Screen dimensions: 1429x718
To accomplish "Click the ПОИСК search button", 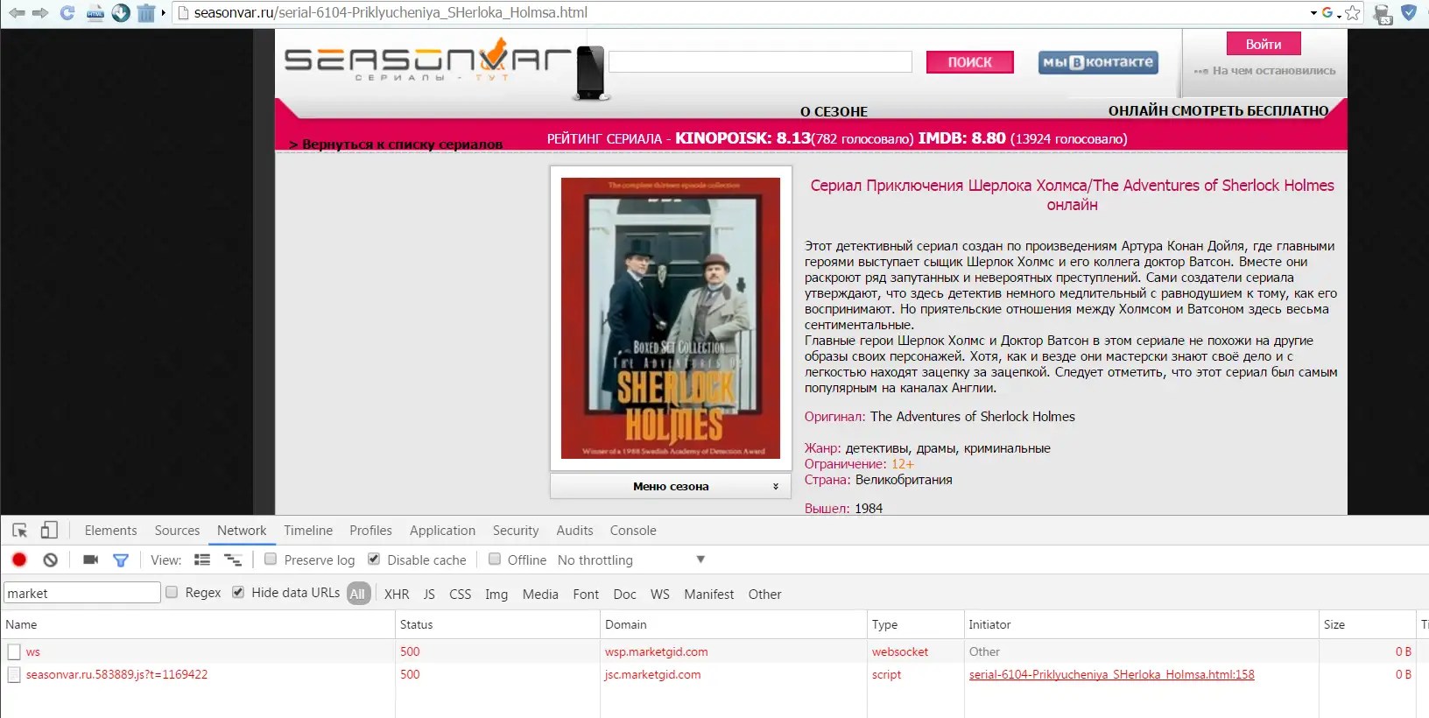I will coord(969,62).
